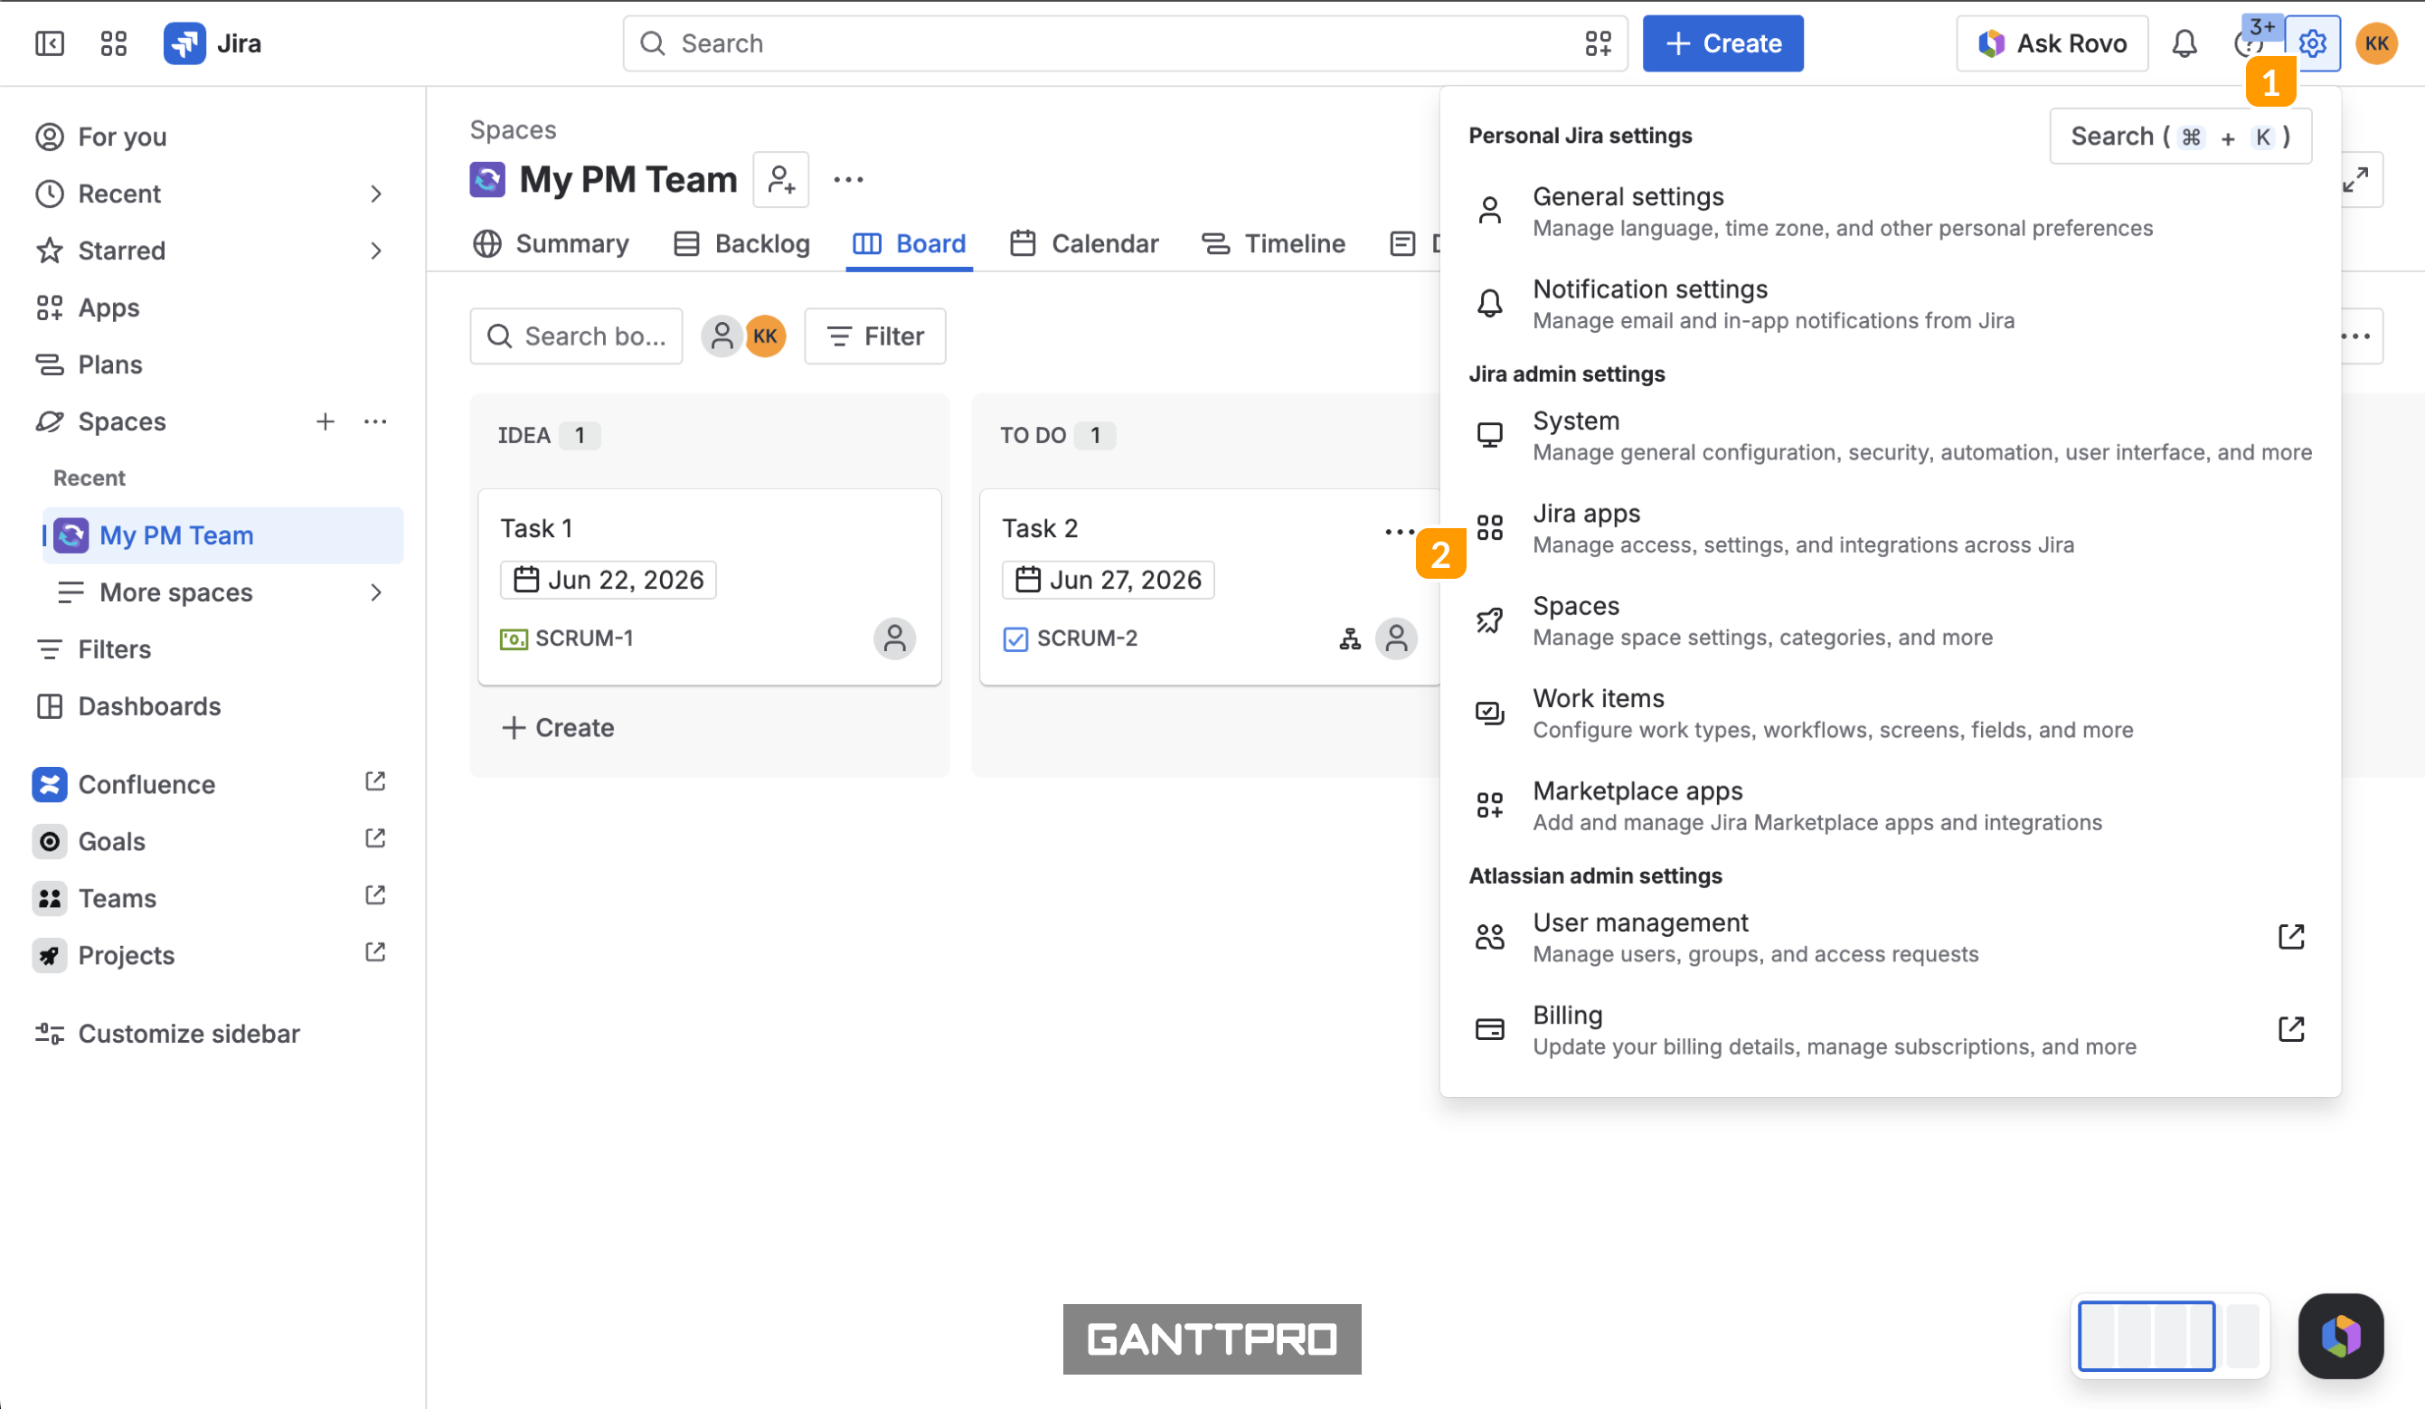Click the add people icon next to My PM Team
Viewport: 2425px width, 1409px height.
point(780,179)
